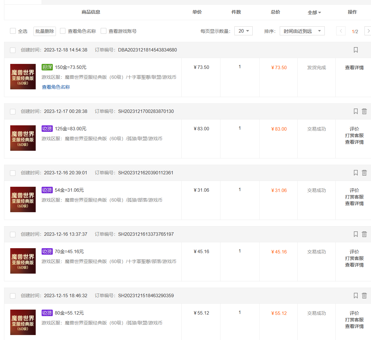Select 打赏客服 on the 54金 order
The image size is (371, 340).
tap(354, 196)
